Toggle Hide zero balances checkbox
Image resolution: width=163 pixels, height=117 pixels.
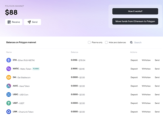[x=106, y=42]
